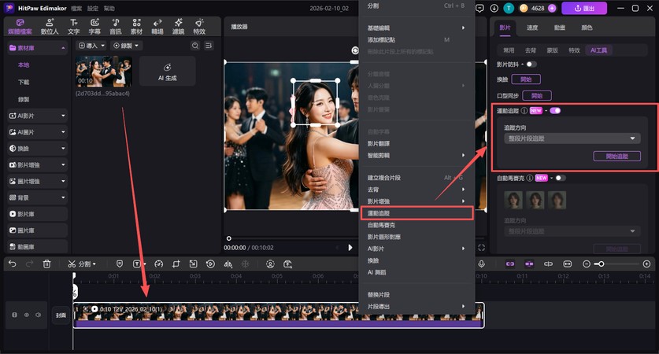
Task: Toggle the 影片防抖 stabilization switch
Action: pyautogui.click(x=531, y=65)
